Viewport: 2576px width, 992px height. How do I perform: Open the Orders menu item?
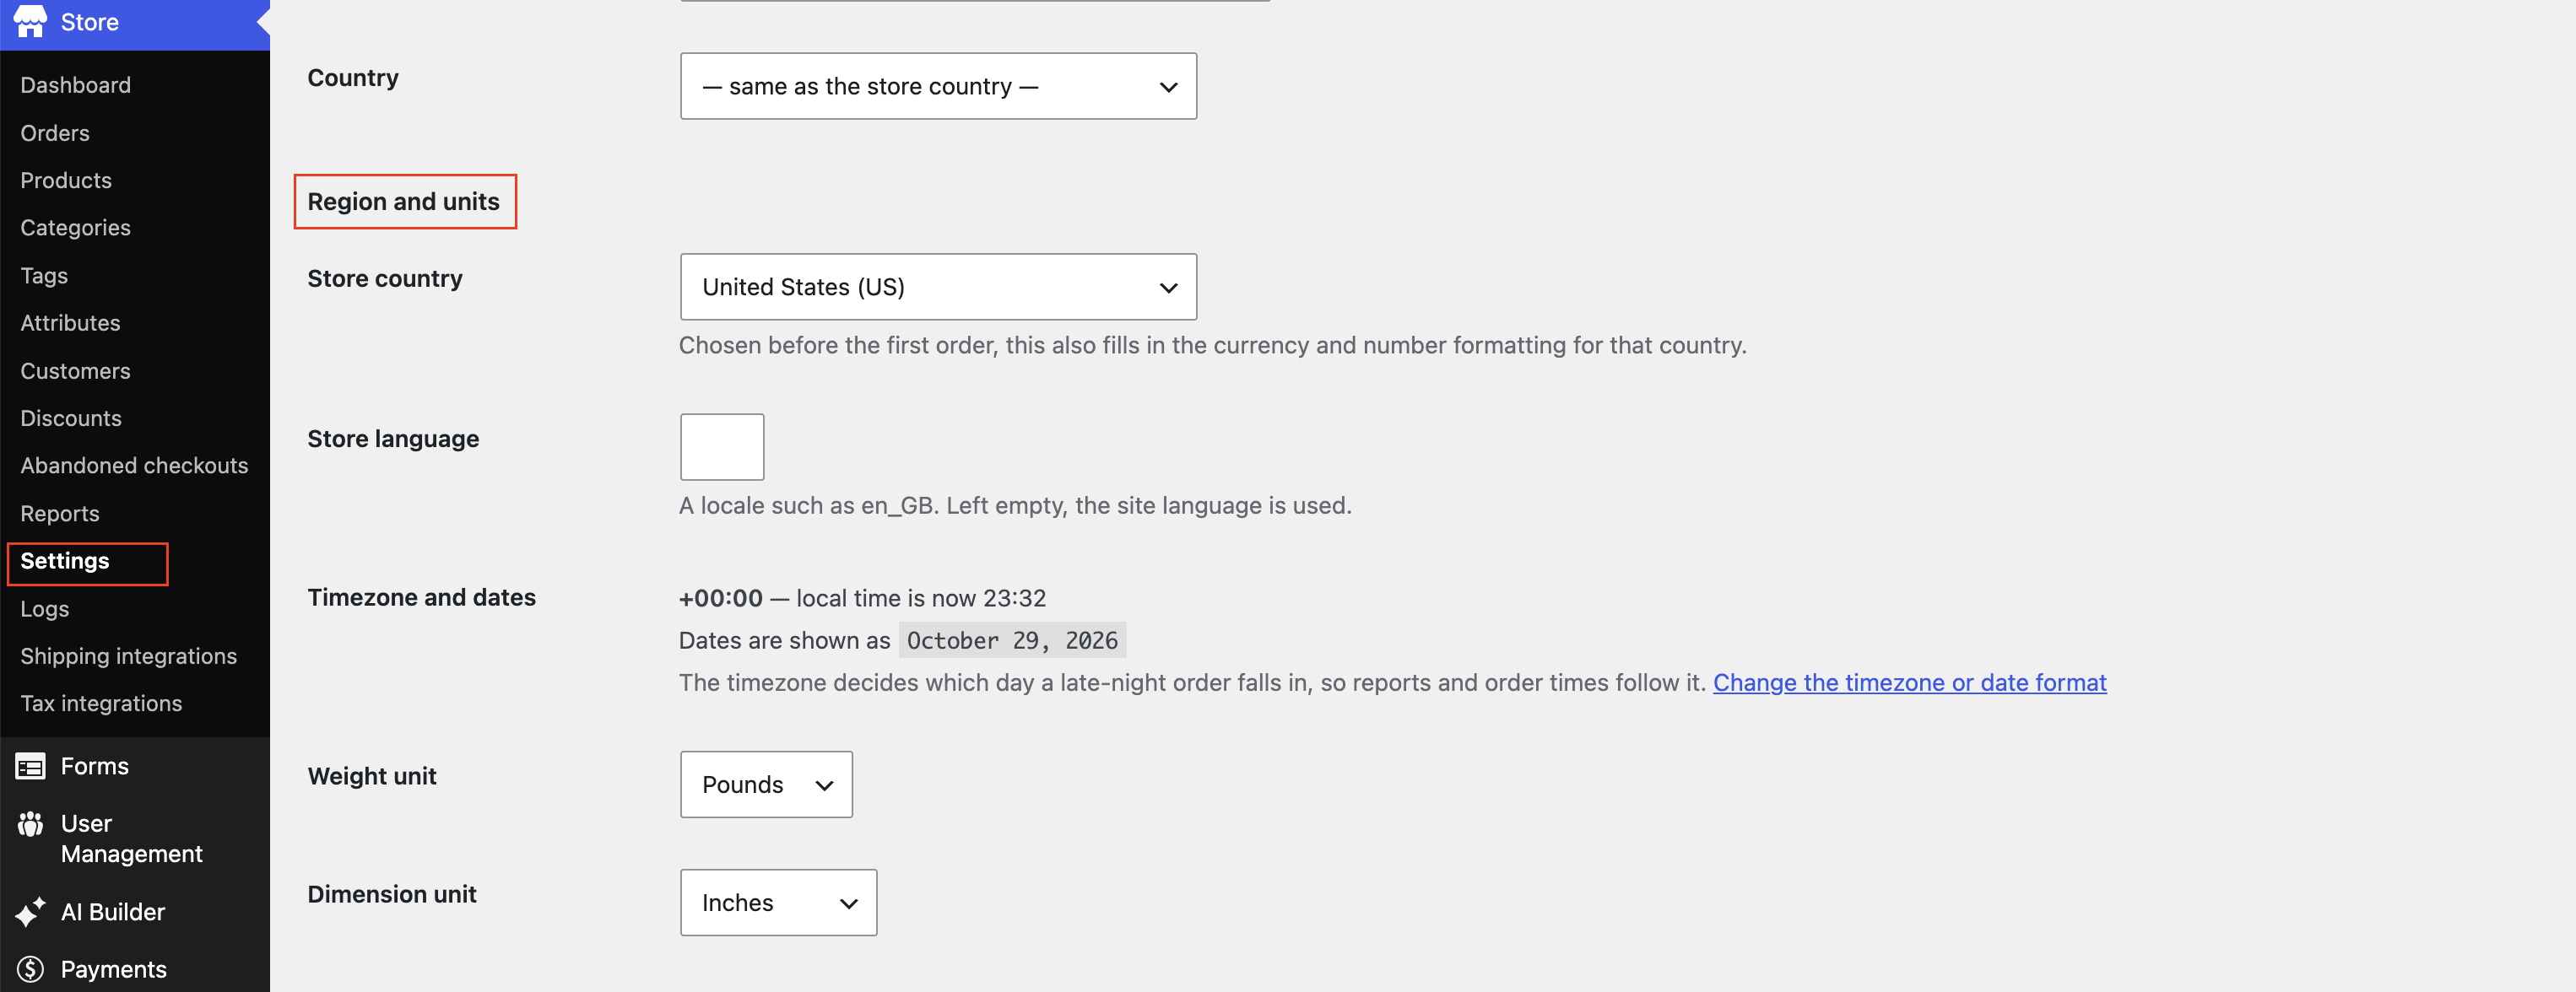point(55,133)
